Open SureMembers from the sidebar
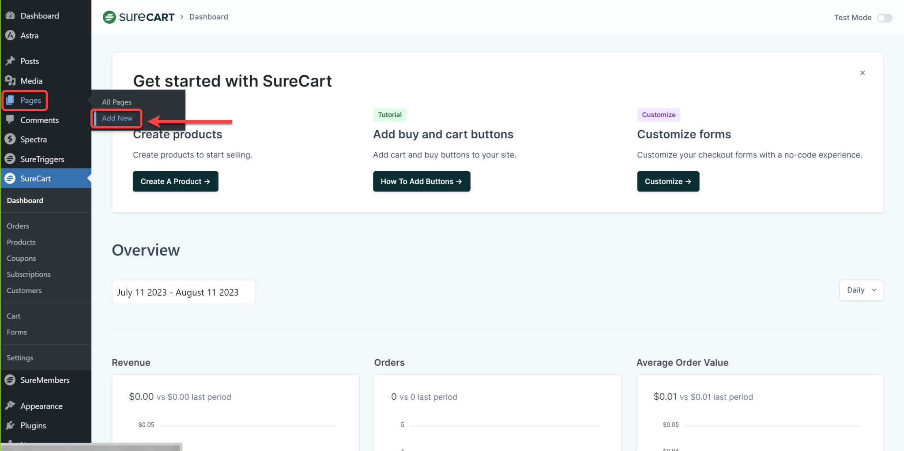This screenshot has height=451, width=904. (11, 380)
